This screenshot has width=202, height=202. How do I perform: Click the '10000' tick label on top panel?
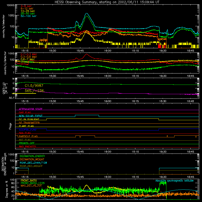tap(11, 5)
